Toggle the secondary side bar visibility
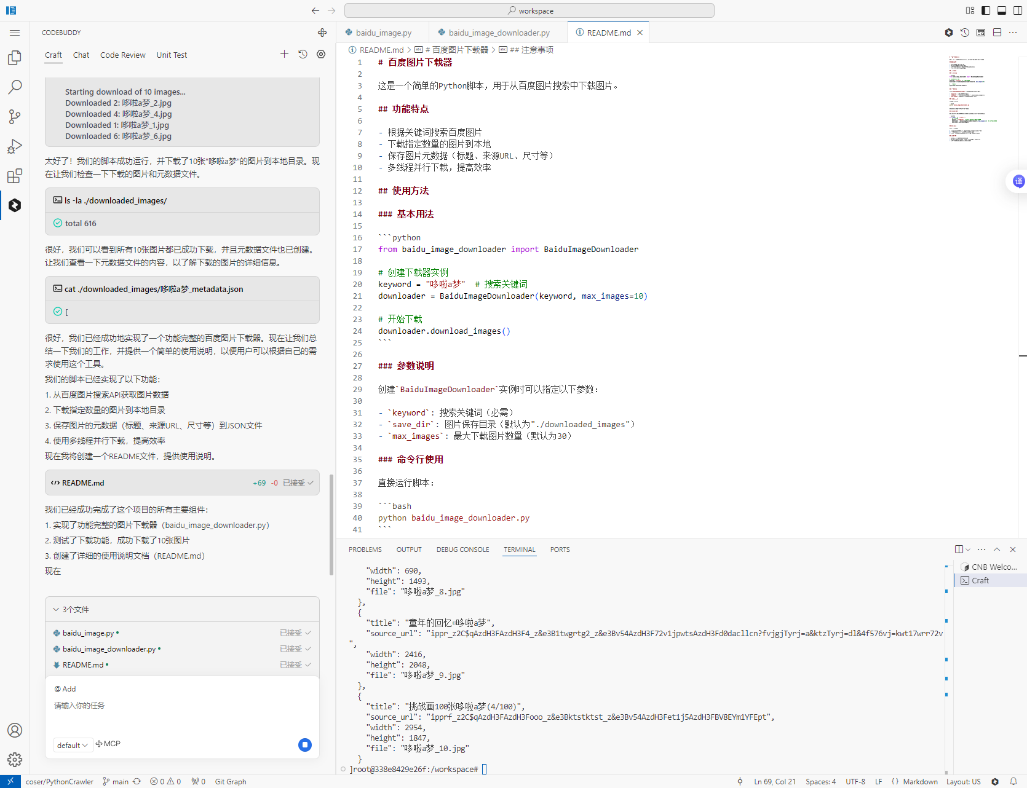 [1018, 10]
